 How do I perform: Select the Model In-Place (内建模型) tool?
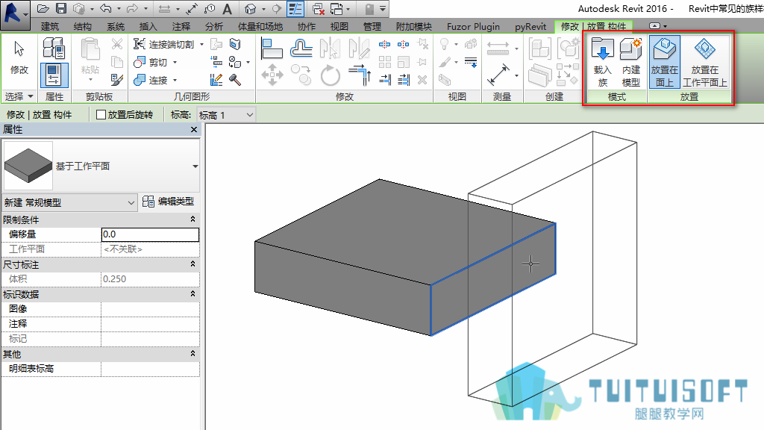click(x=631, y=63)
